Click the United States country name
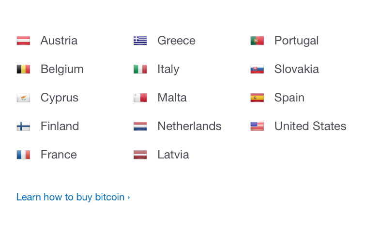Image resolution: width=365 pixels, height=228 pixels. 310,126
